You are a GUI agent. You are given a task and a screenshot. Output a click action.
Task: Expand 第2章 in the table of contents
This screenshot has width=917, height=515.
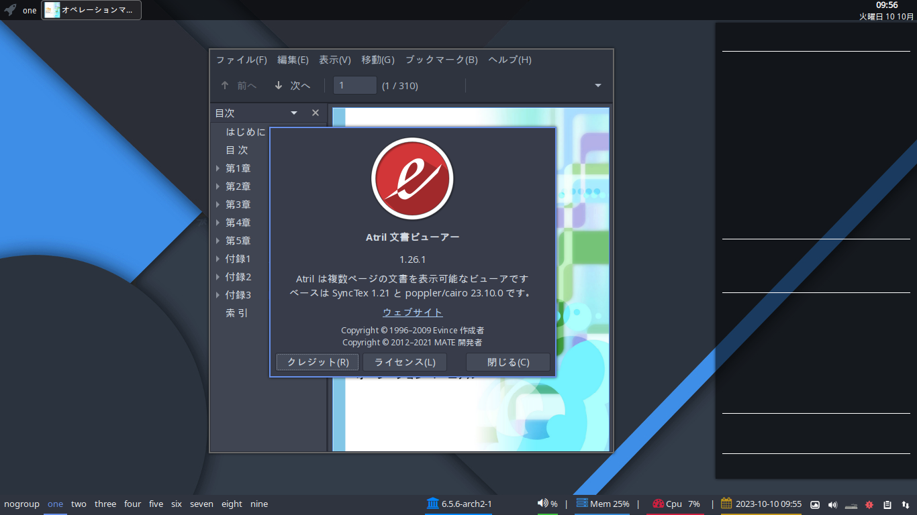pos(218,186)
